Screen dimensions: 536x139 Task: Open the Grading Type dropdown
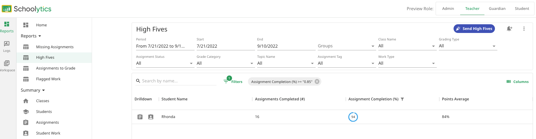point(467,46)
